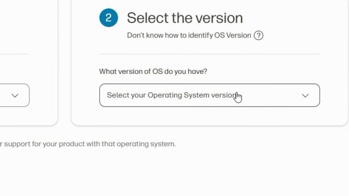This screenshot has width=349, height=196.
Task: Open the Select your Operating System version dropdown
Action: [209, 95]
